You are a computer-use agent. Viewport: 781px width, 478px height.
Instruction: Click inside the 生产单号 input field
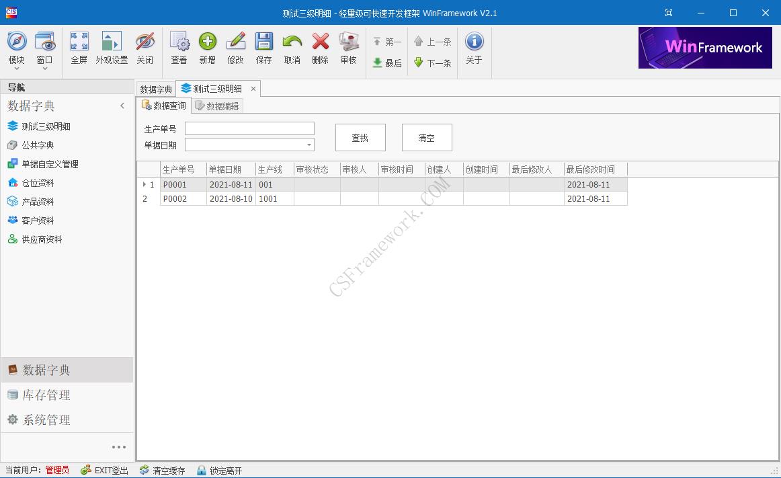(x=249, y=128)
